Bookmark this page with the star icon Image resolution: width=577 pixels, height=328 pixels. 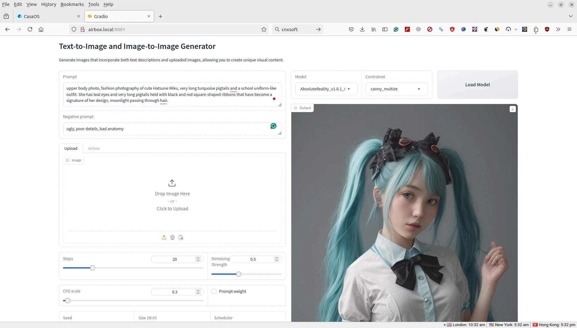(264, 29)
